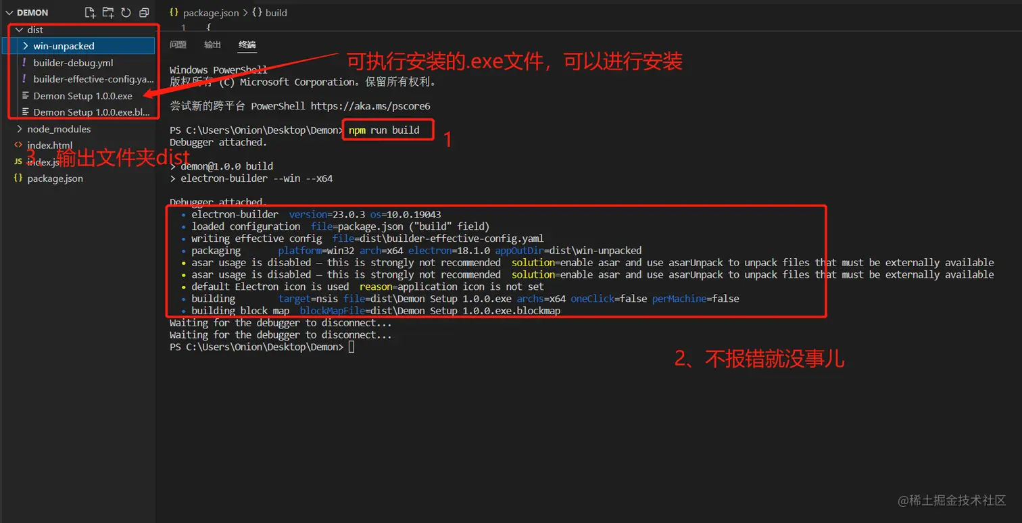The width and height of the screenshot is (1022, 523).
Task: Click the package.json braces icon in explorer
Action: [18, 178]
